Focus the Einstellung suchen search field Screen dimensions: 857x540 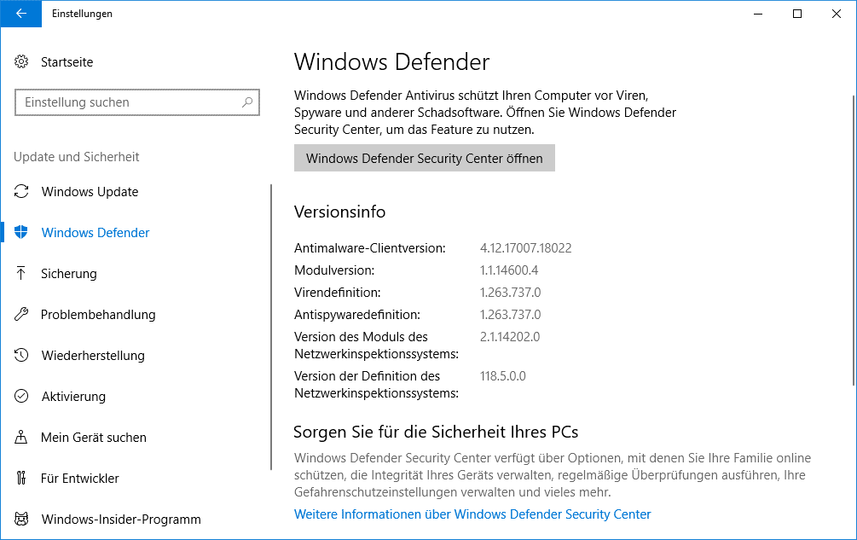[x=137, y=102]
